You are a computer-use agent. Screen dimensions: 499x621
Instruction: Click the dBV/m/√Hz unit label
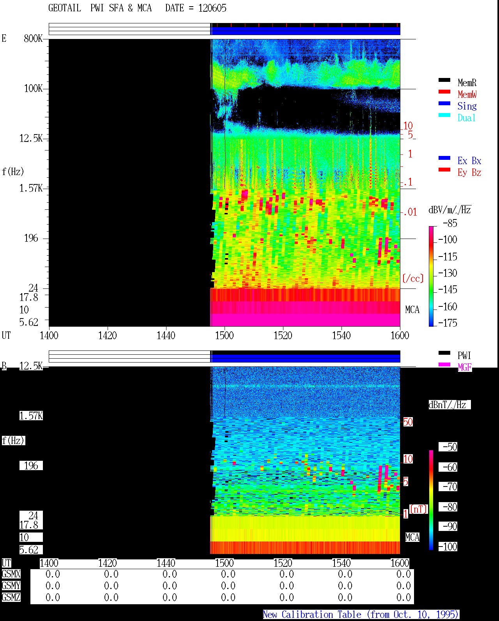point(450,210)
